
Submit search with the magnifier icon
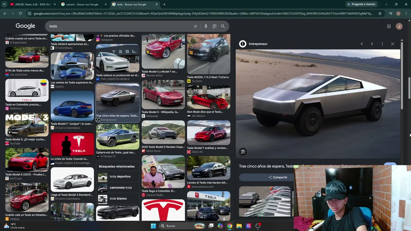tap(223, 26)
